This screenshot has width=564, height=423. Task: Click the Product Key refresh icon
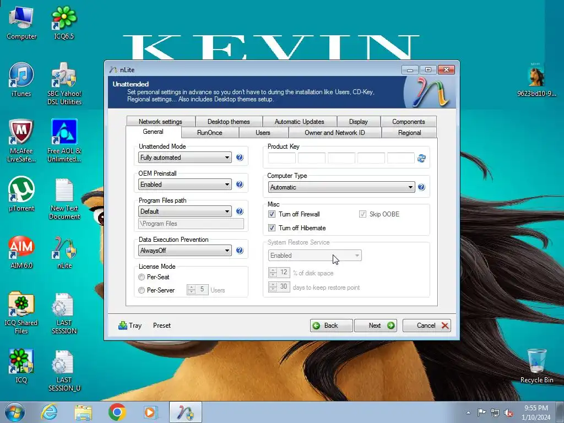[421, 158]
